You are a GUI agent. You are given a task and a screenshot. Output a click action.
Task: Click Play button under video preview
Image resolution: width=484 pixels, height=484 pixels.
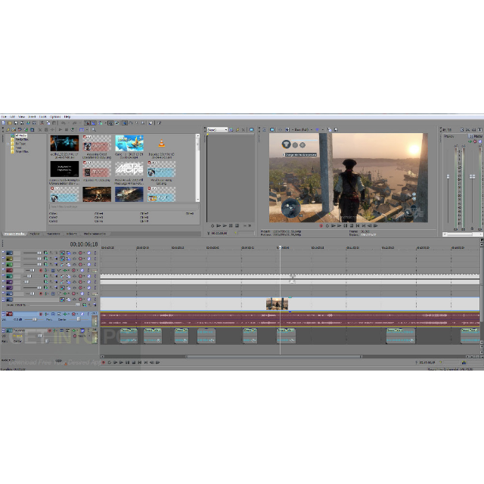[340, 226]
